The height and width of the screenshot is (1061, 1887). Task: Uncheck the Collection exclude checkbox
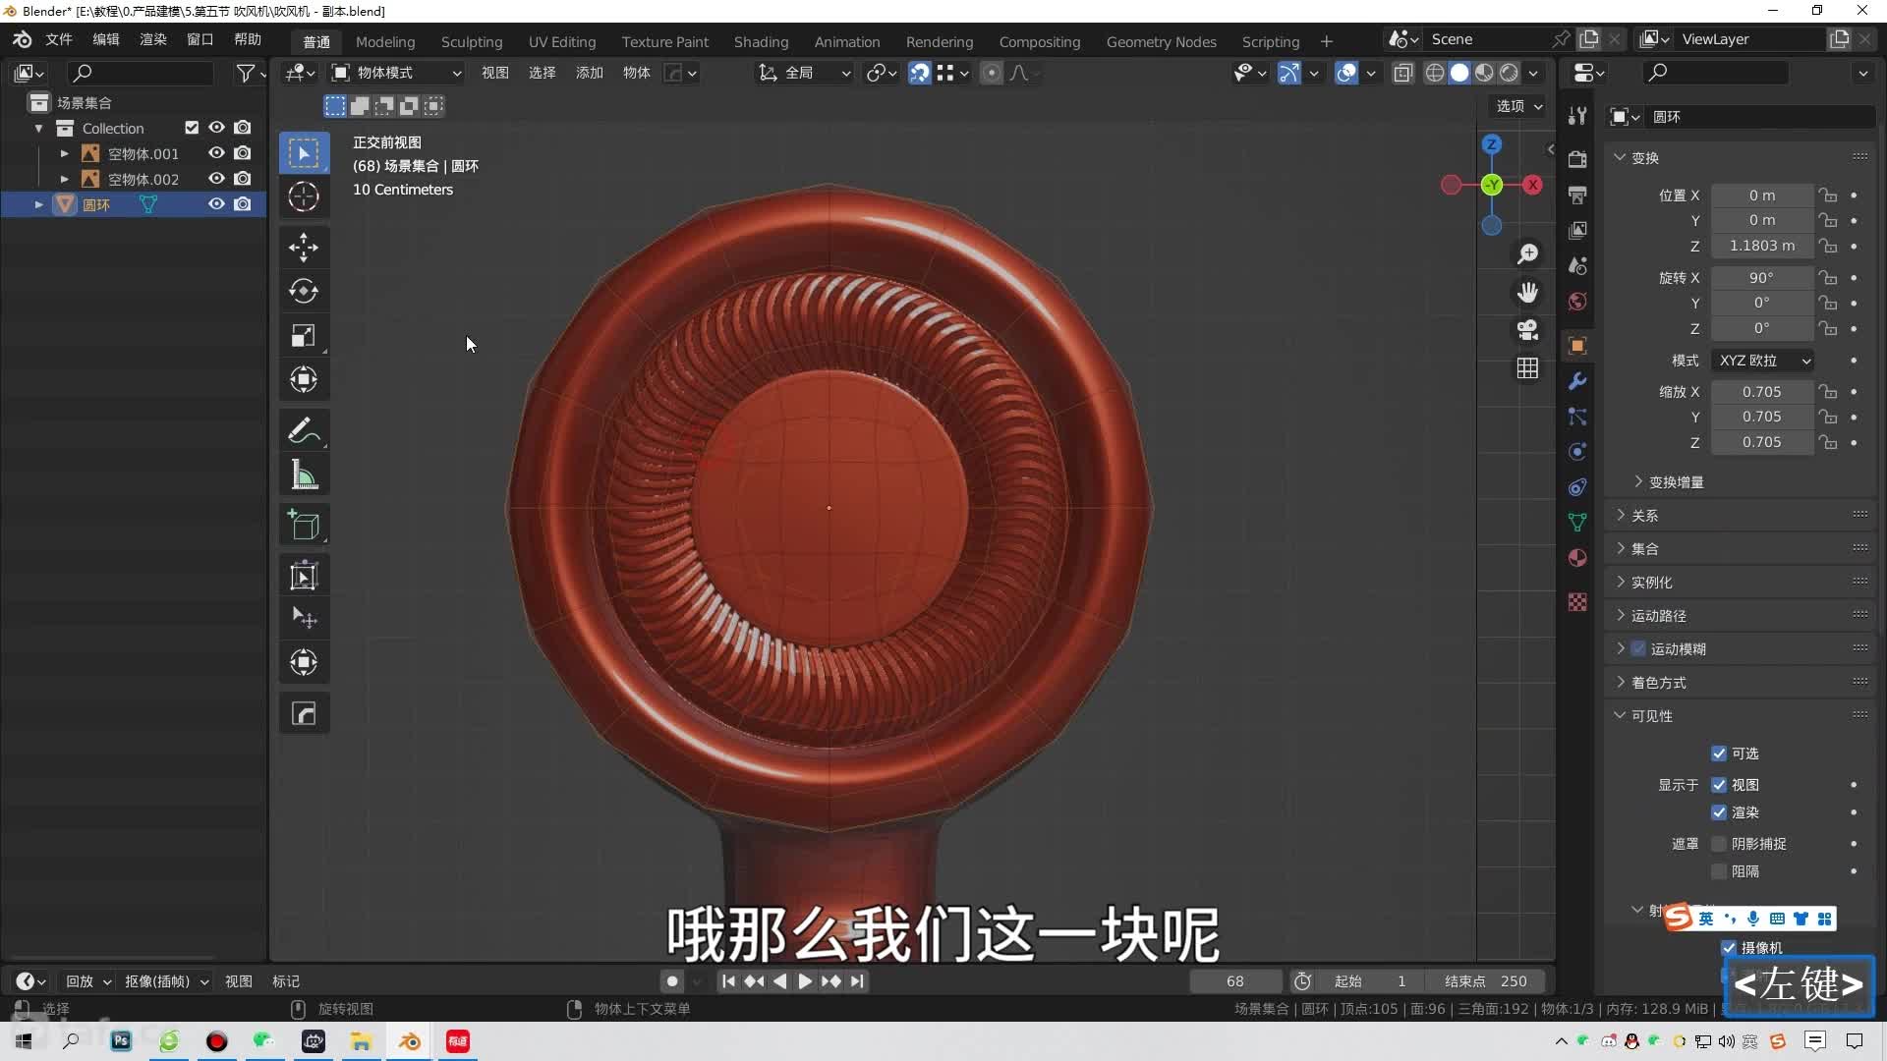point(192,128)
